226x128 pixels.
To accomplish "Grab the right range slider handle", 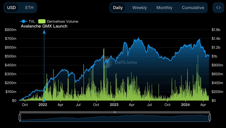I will [x=210, y=117].
